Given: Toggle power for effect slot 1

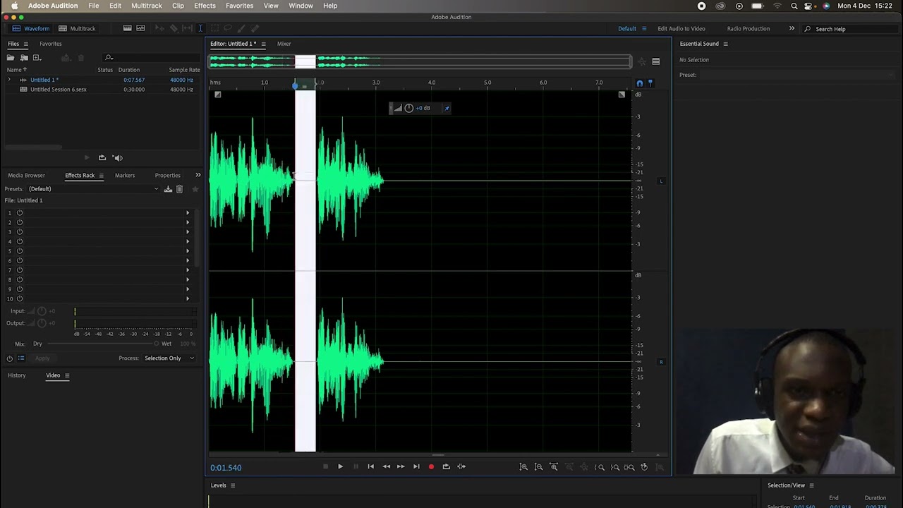Looking at the screenshot, I should point(20,213).
